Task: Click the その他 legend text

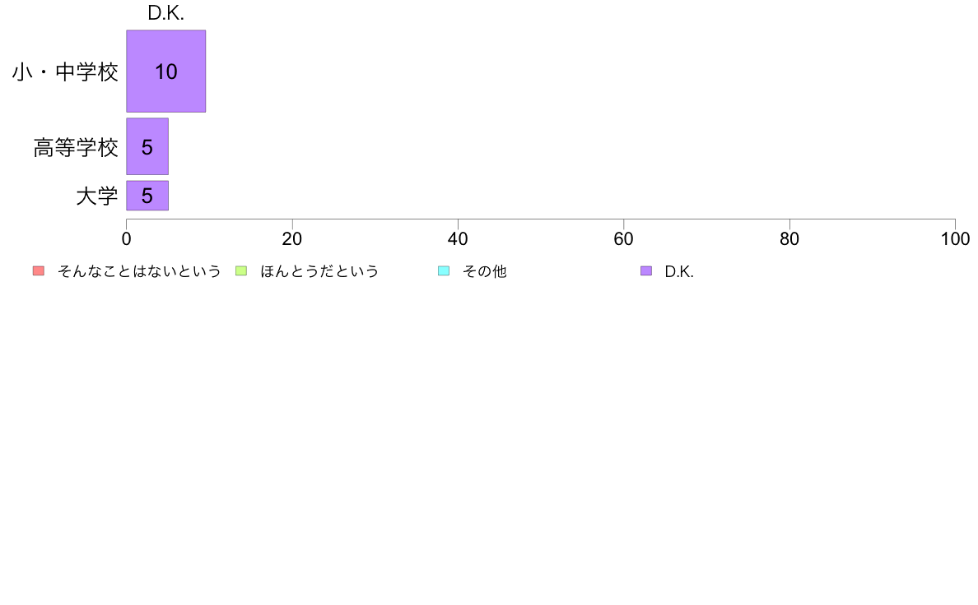Action: pos(485,271)
